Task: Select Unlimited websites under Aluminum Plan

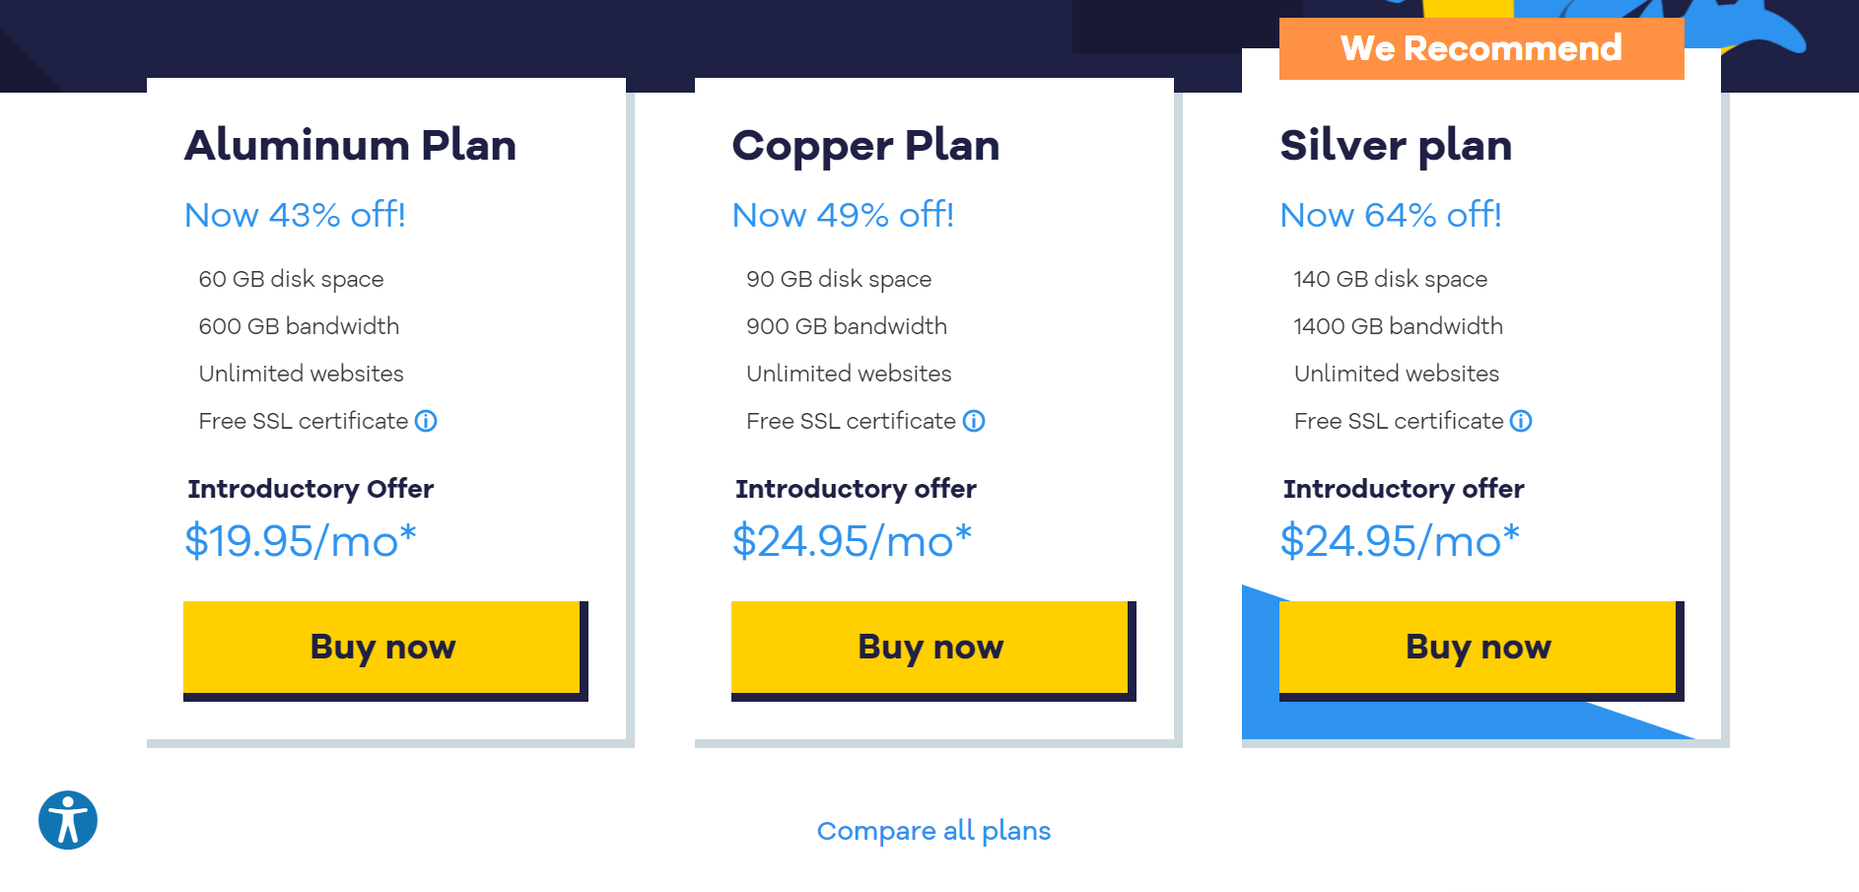Action: coord(300,374)
